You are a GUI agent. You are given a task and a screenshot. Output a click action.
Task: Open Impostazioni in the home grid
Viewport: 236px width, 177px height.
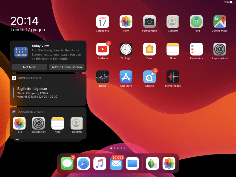click(x=220, y=49)
